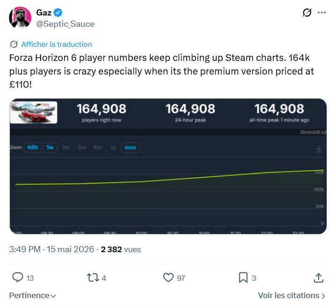Click Afficher la traduction link
The width and height of the screenshot is (336, 307).
(x=57, y=44)
